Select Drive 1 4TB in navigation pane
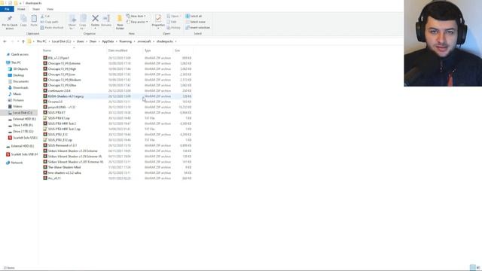The width and height of the screenshot is (482, 271). [x=20, y=125]
